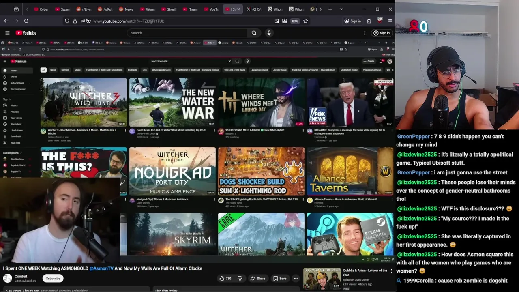
Task: Switch to the 'Trump YouTube tab
Action: [x=190, y=9]
